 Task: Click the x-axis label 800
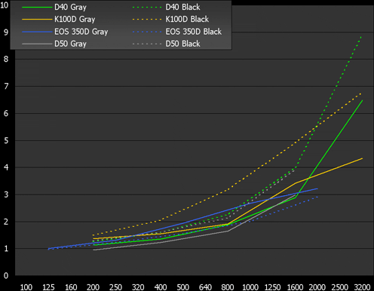click(228, 287)
